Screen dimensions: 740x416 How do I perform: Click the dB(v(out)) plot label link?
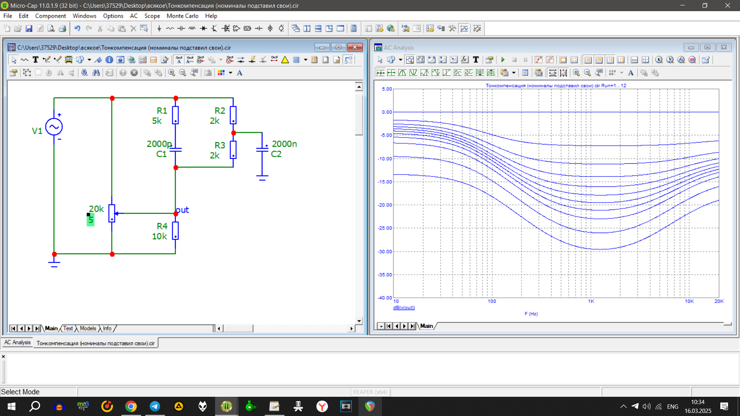click(x=404, y=308)
